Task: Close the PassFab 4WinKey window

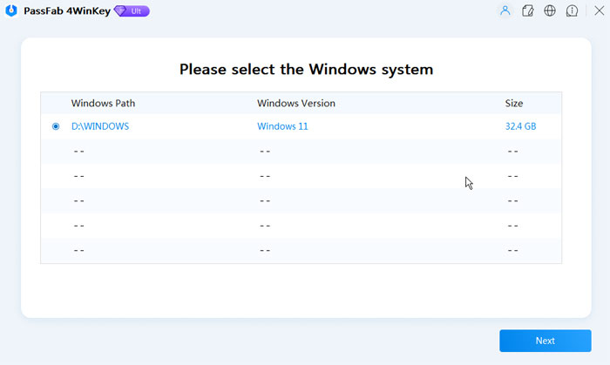Action: 600,10
